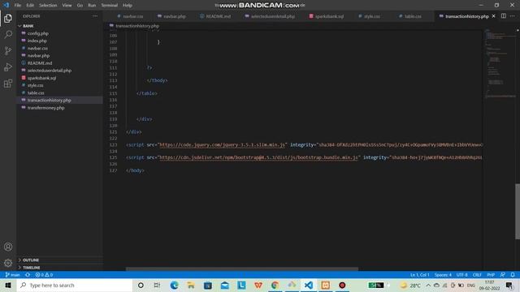
Task: Open the Manage gear icon
Action: pos(8,263)
